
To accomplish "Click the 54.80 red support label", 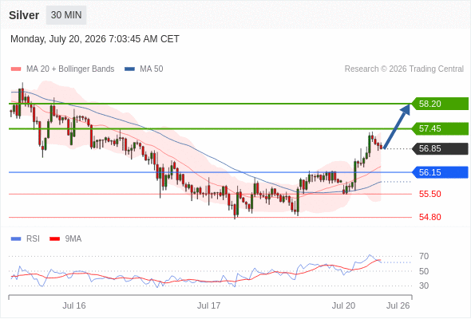I will coord(429,217).
